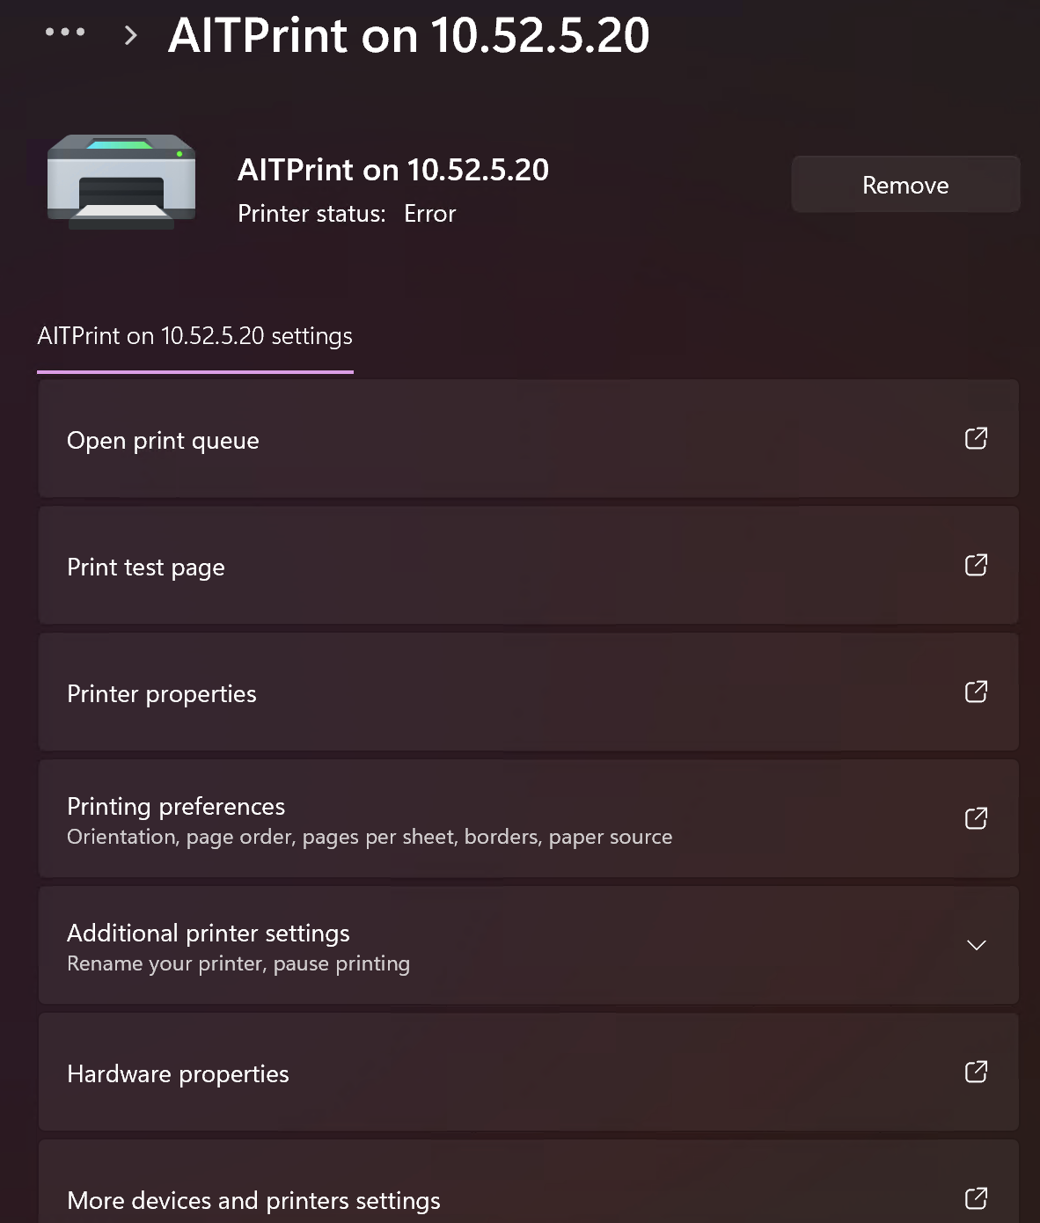
Task: Expand Additional printer settings chevron
Action: coord(976,945)
